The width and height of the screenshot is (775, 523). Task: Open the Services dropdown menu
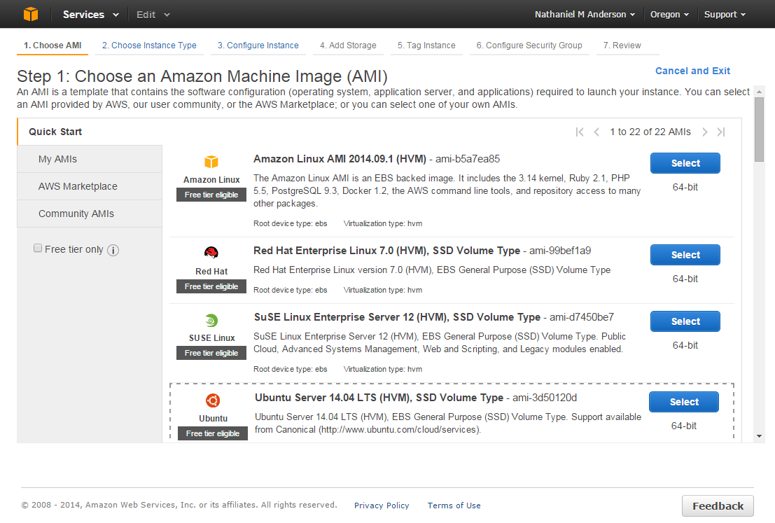pyautogui.click(x=90, y=14)
